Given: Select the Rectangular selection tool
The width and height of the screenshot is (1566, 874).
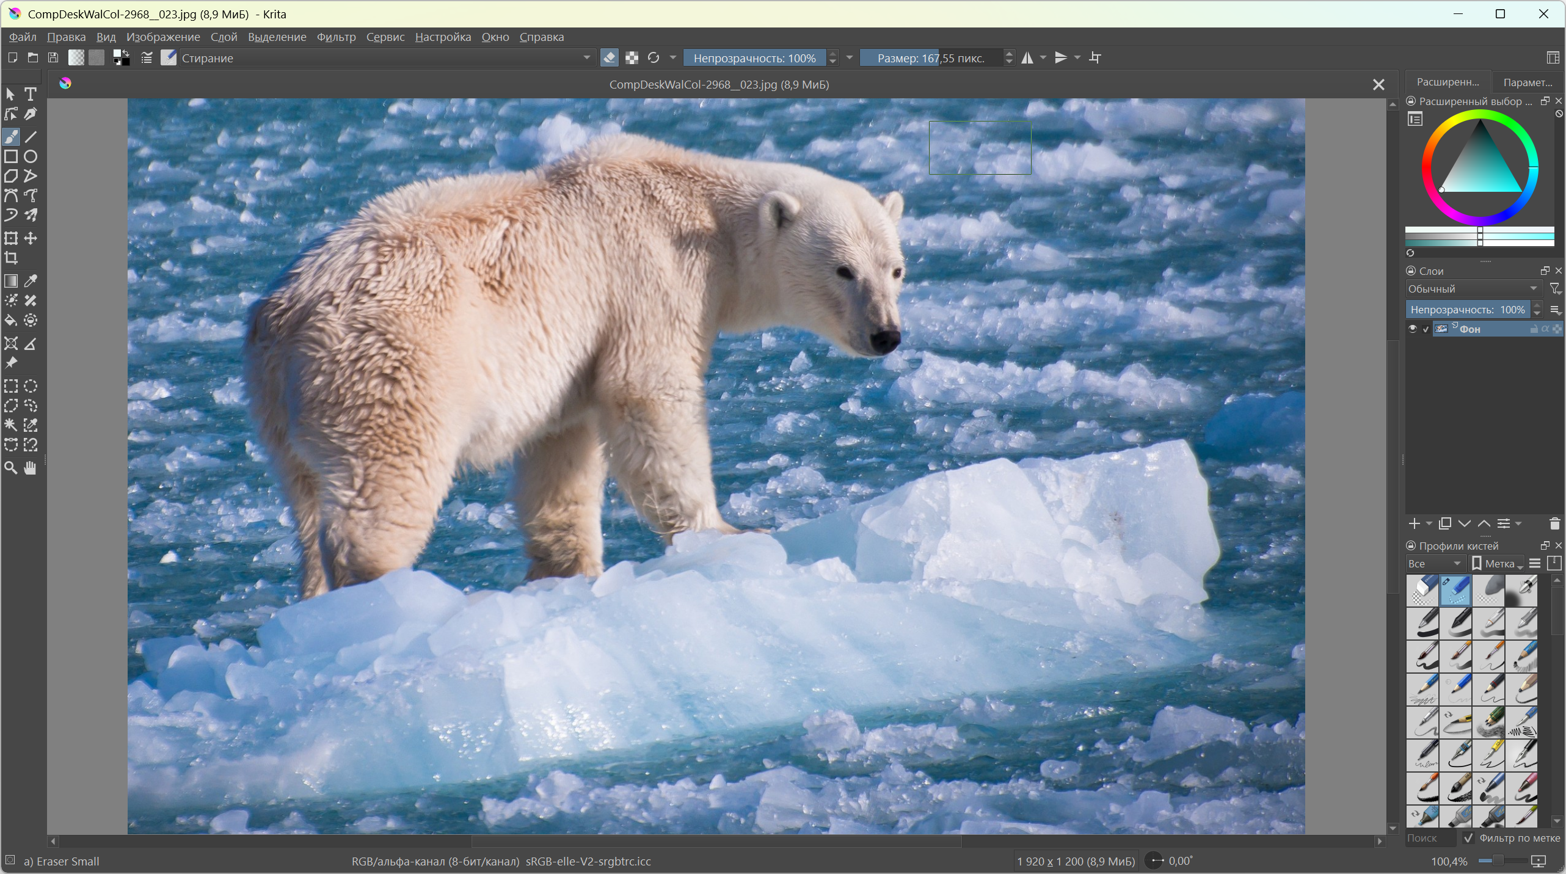Looking at the screenshot, I should (11, 386).
